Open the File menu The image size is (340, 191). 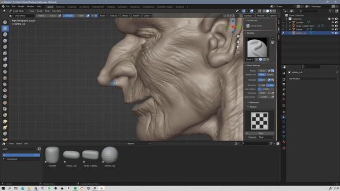tap(8, 6)
